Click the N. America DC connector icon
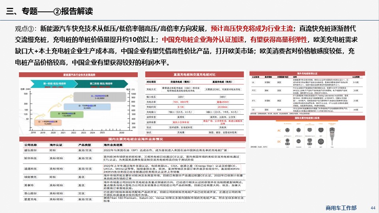 [287, 142]
